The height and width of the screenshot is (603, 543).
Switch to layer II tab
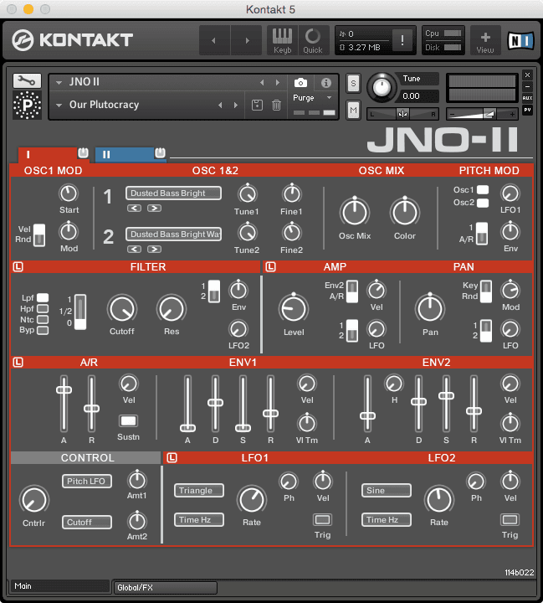[125, 155]
